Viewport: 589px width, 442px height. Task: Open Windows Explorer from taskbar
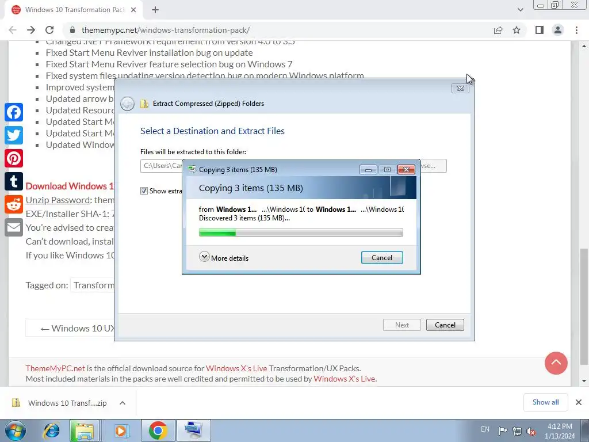coord(84,430)
